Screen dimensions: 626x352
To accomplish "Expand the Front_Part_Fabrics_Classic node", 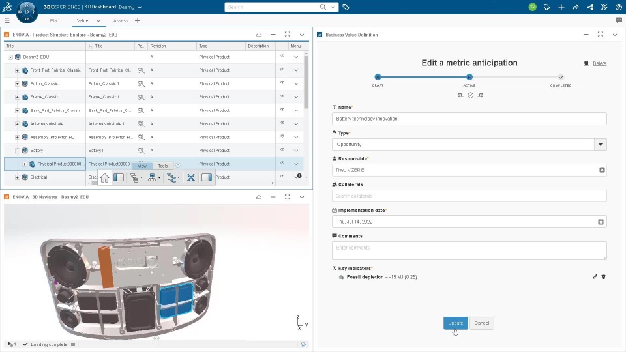I will pos(18,70).
